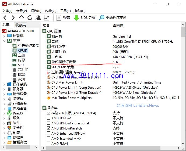Toggle the AMD FMA4 checkbox
Image resolution: width=186 pixels, height=151 pixels.
(48, 143)
